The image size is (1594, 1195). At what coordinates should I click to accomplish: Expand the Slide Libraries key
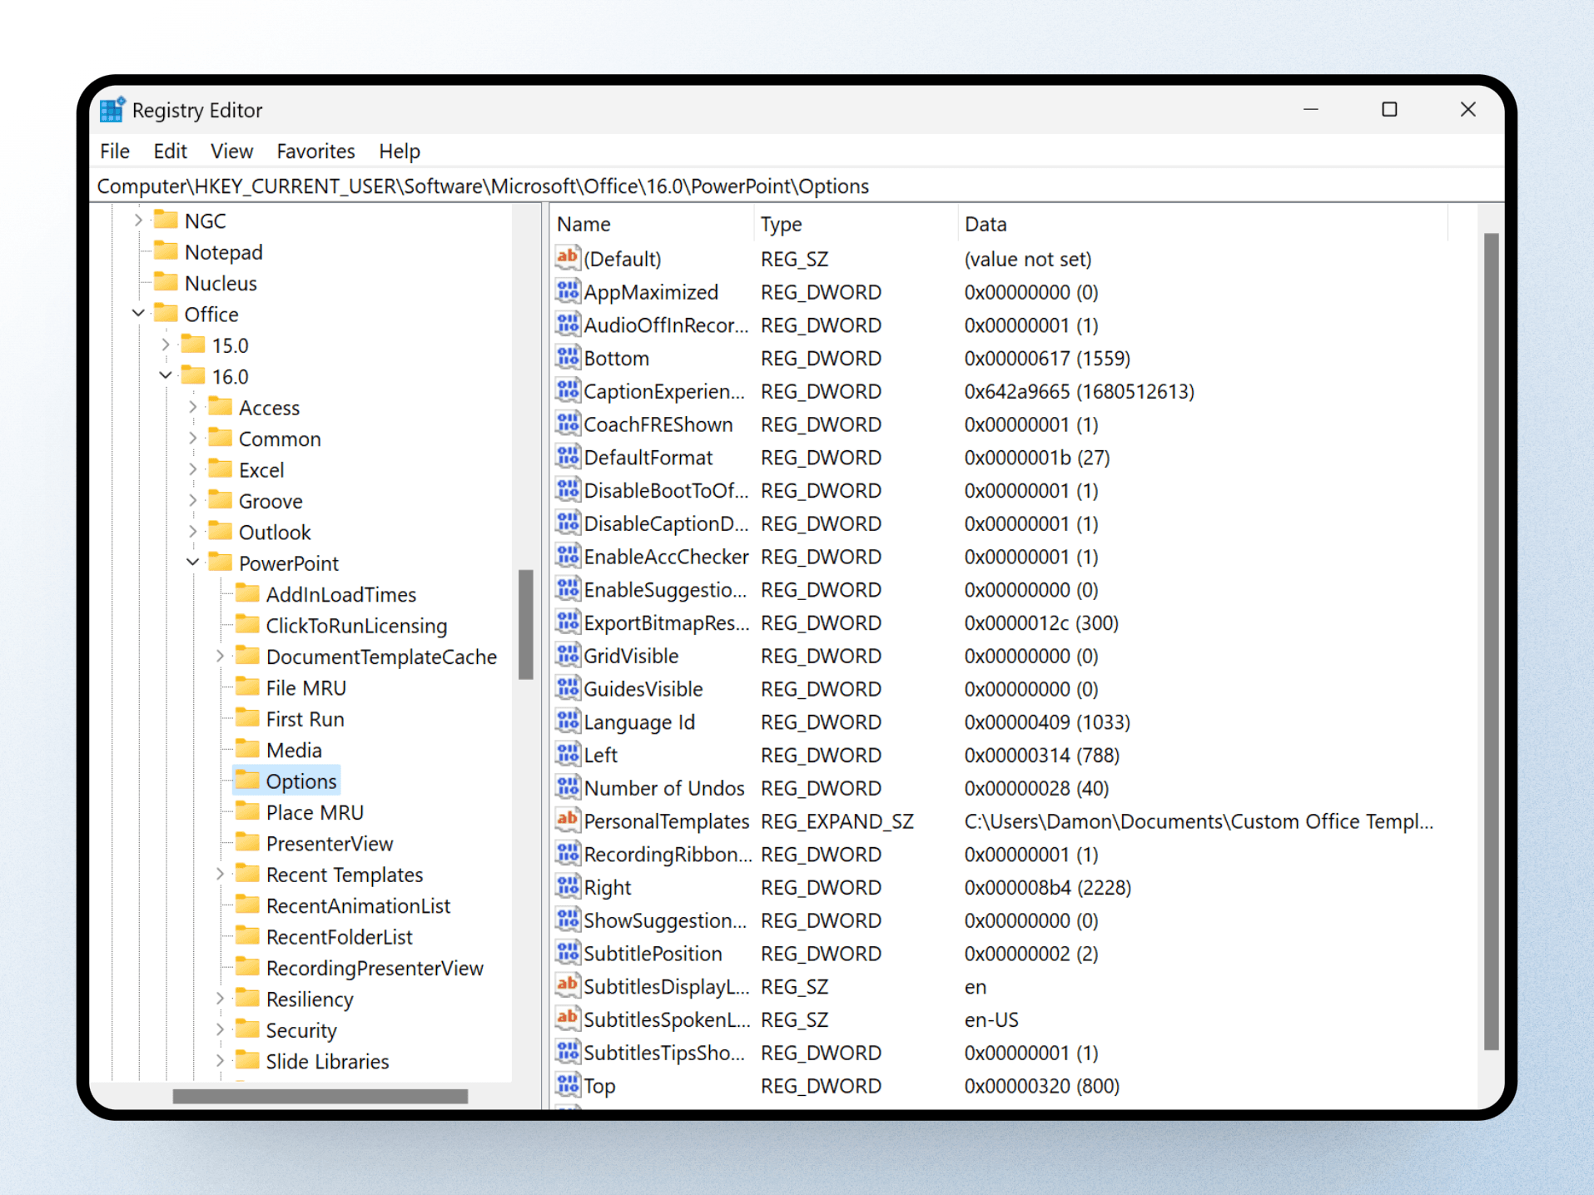pos(221,1061)
